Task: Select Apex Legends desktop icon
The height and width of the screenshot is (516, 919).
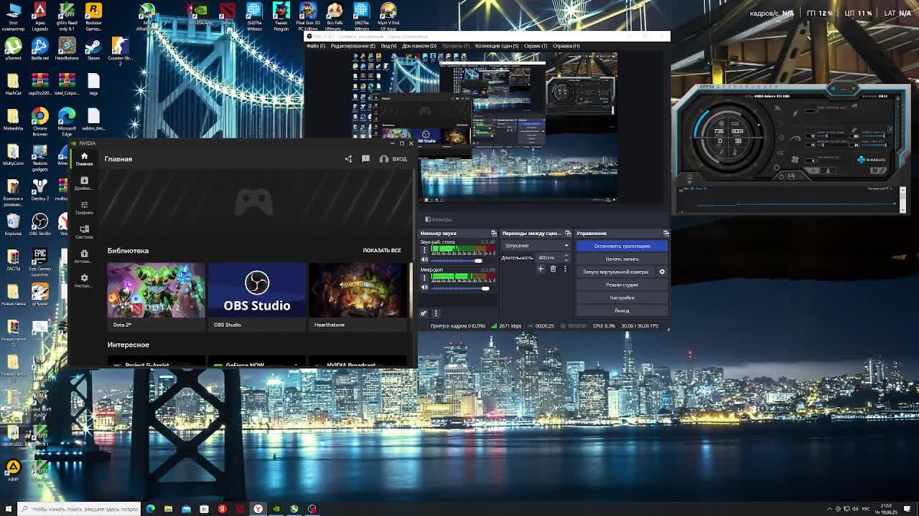Action: tap(40, 16)
